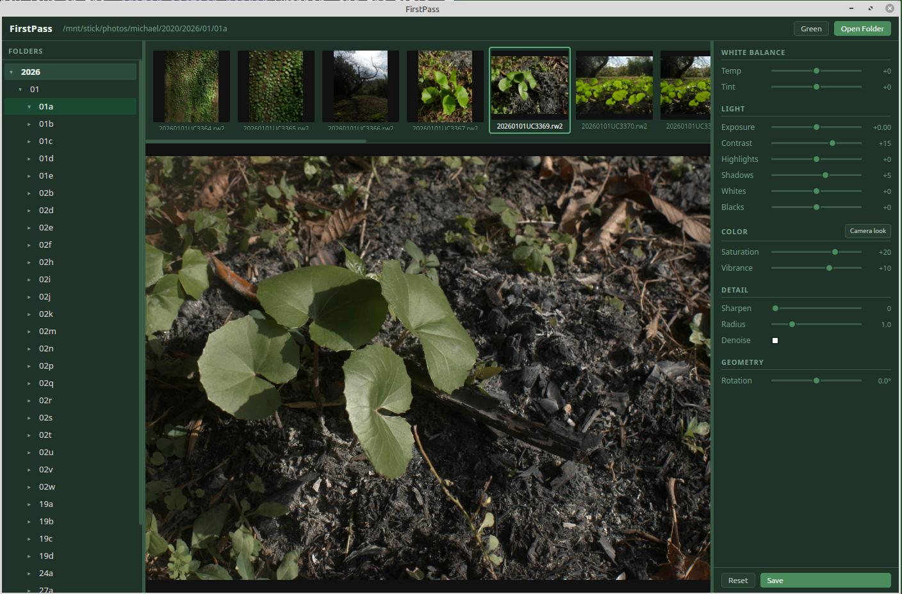This screenshot has width=902, height=594.
Task: Expand the 02b folder
Action: [x=29, y=193]
